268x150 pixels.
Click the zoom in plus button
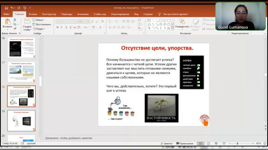[253, 143]
